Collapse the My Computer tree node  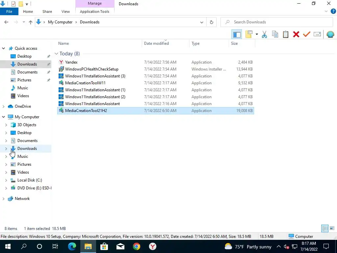click(3, 117)
